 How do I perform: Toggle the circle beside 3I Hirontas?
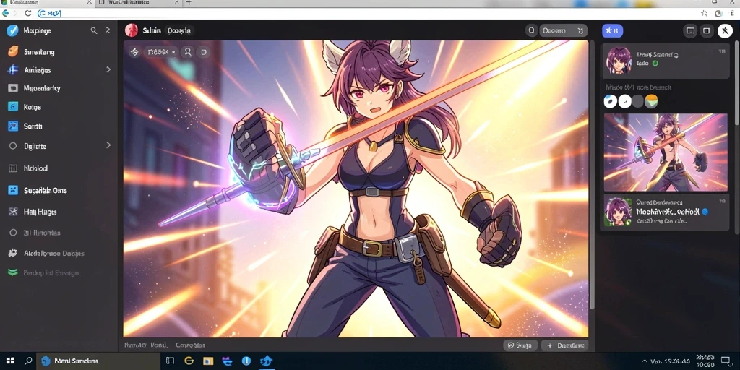click(13, 233)
